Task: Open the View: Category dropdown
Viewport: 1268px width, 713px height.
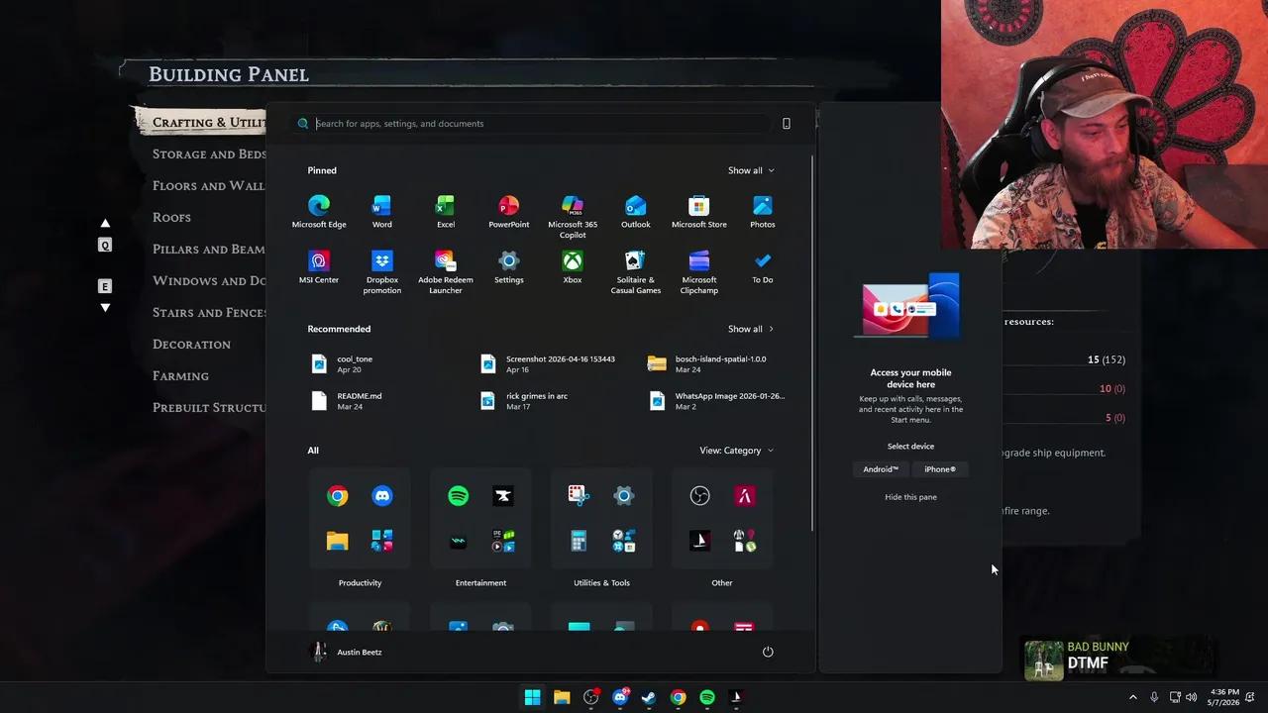Action: pyautogui.click(x=736, y=451)
